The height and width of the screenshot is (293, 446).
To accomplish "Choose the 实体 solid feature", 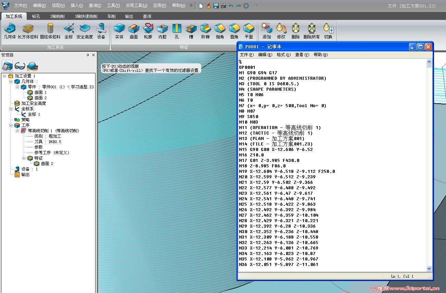I will 119,31.
